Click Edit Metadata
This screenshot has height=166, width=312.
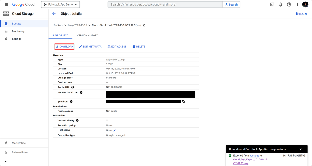(90, 47)
